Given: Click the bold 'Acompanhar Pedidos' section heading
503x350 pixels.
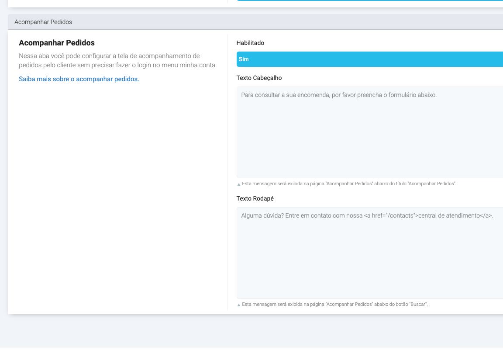Looking at the screenshot, I should (57, 43).
